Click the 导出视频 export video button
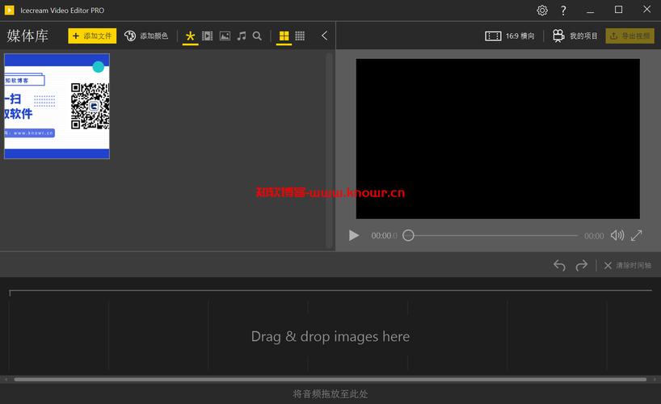Screen dimensions: 661x404 click(x=629, y=36)
